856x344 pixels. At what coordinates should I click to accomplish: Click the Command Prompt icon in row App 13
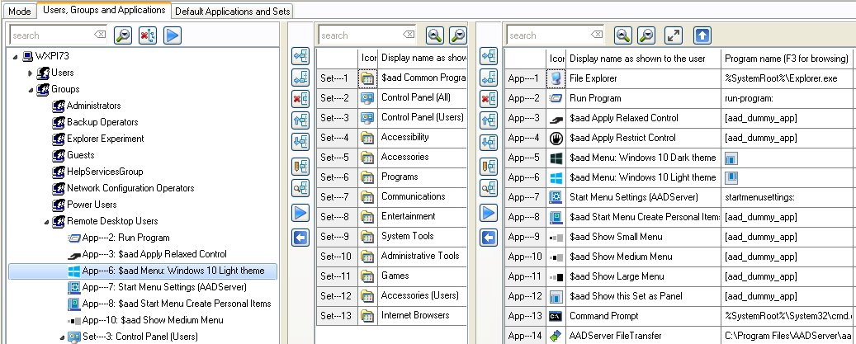556,316
